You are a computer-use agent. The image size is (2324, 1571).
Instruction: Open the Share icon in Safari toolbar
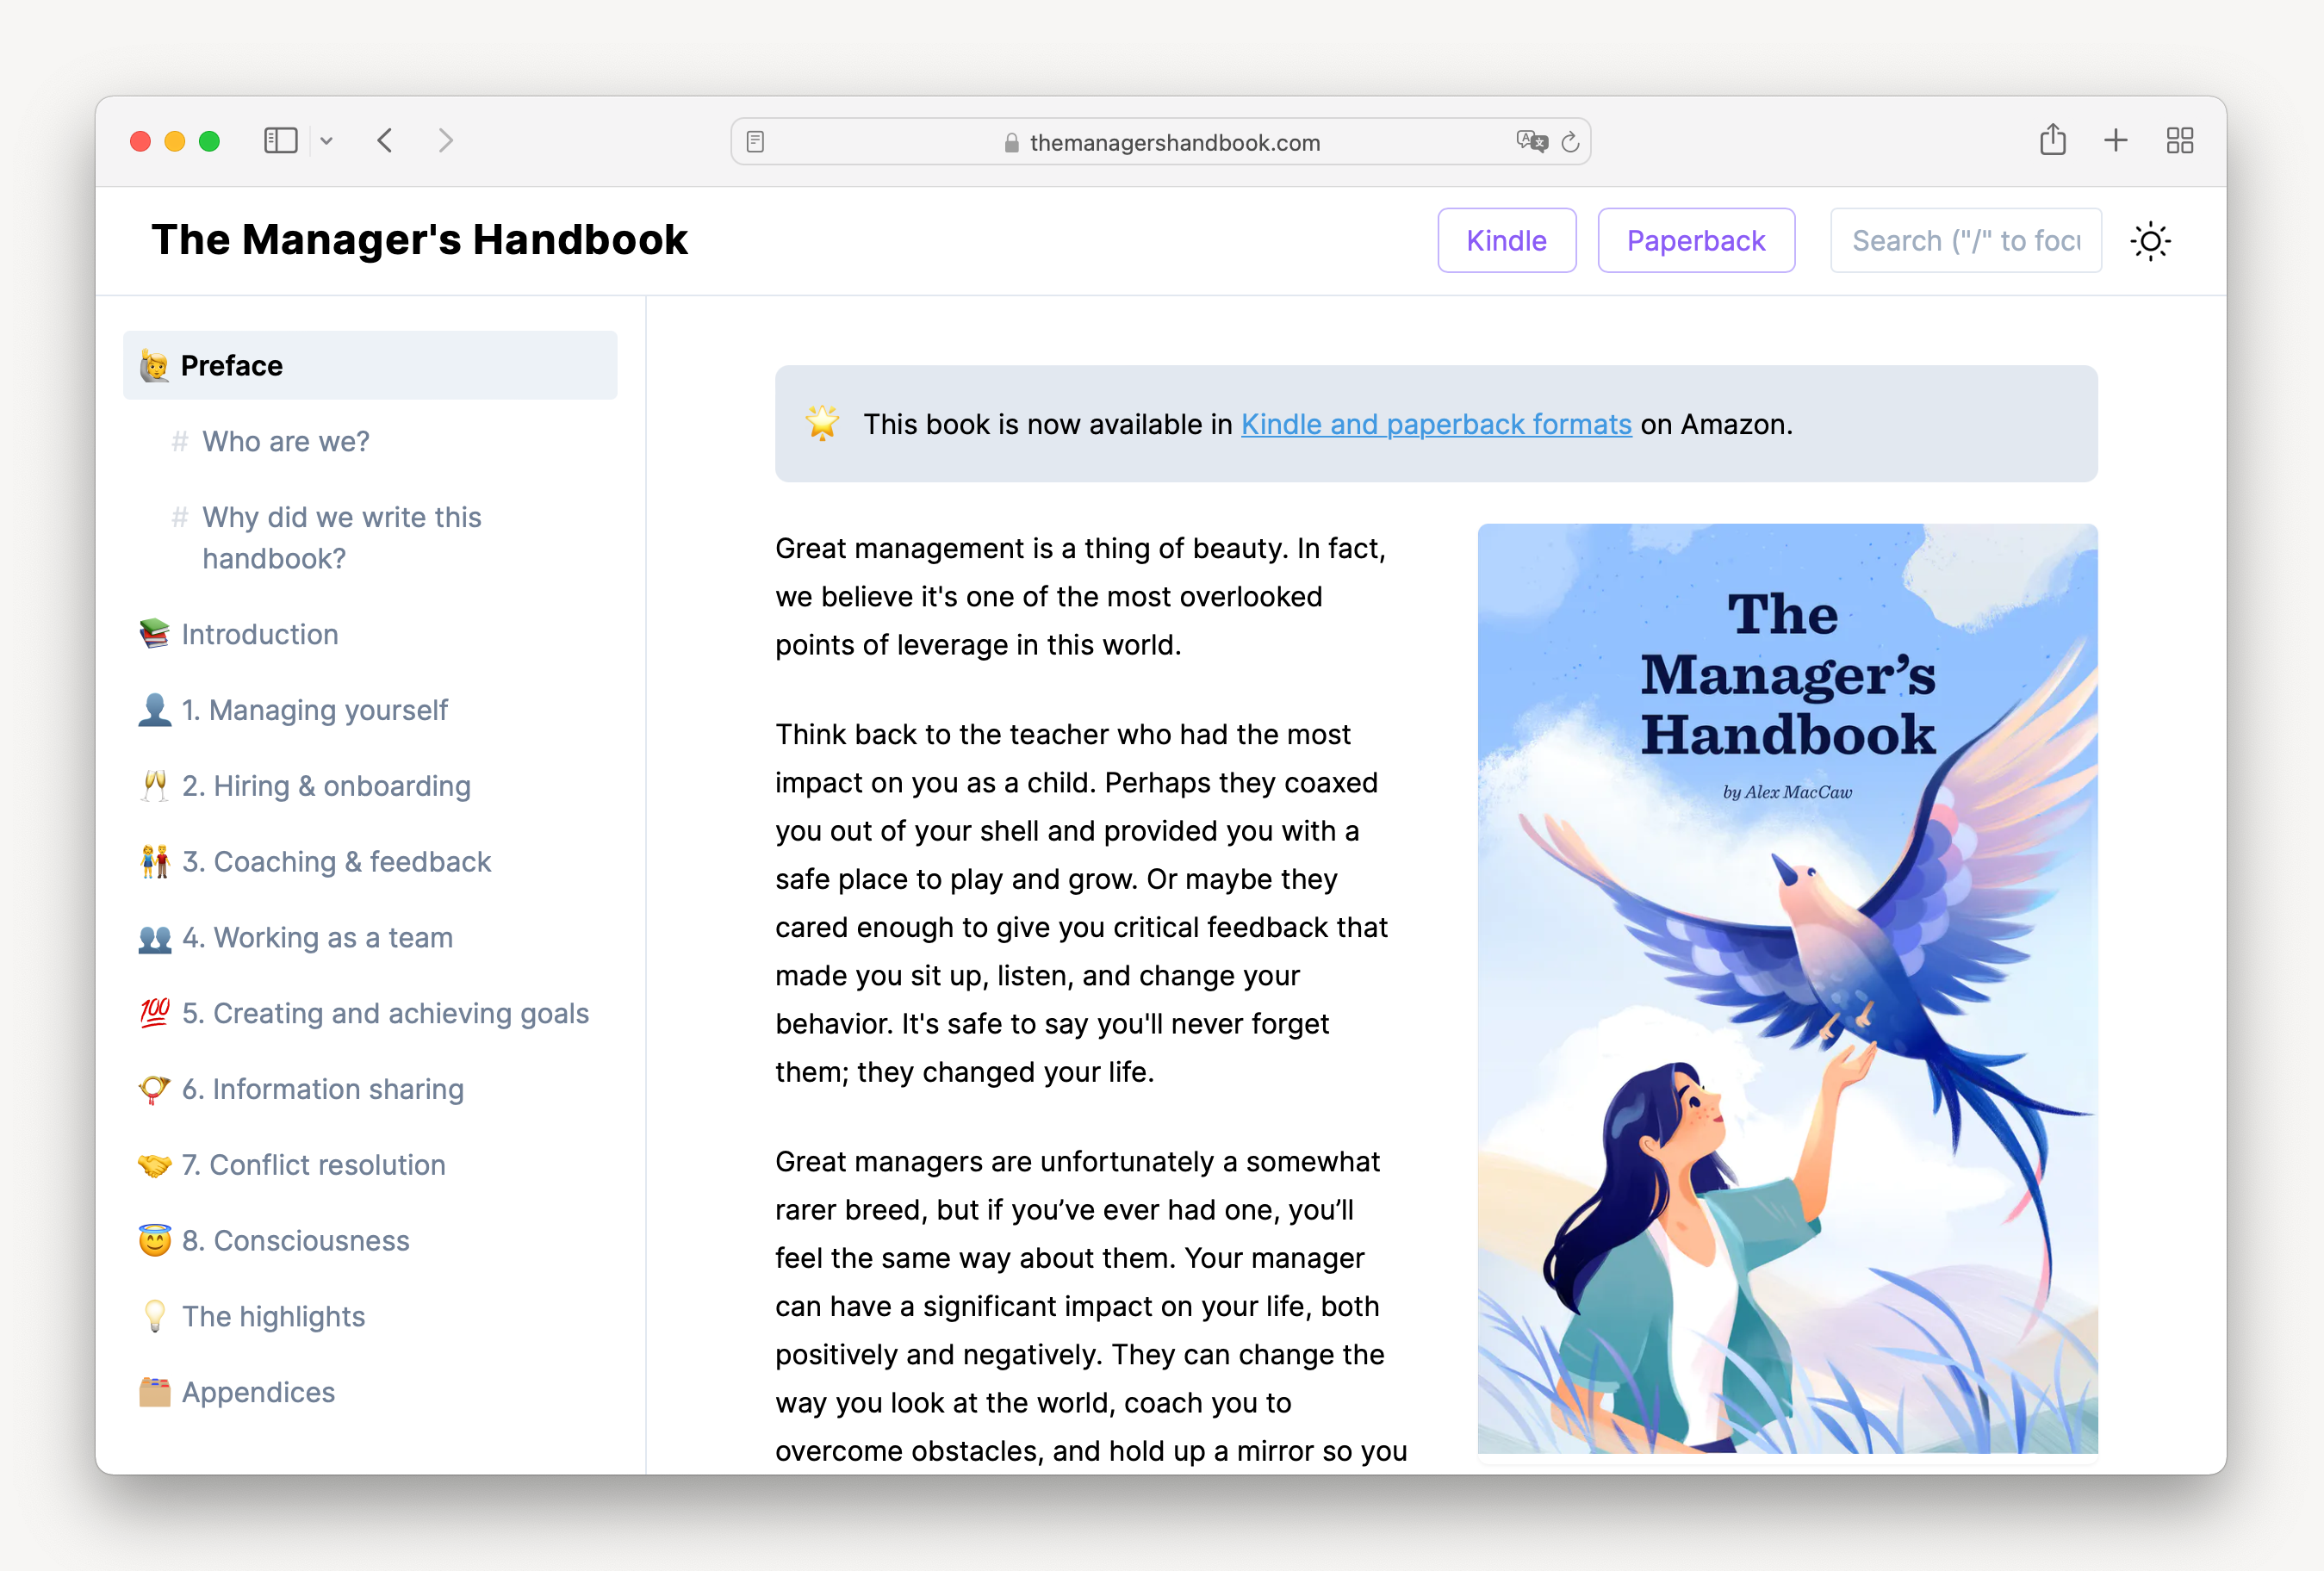2052,140
